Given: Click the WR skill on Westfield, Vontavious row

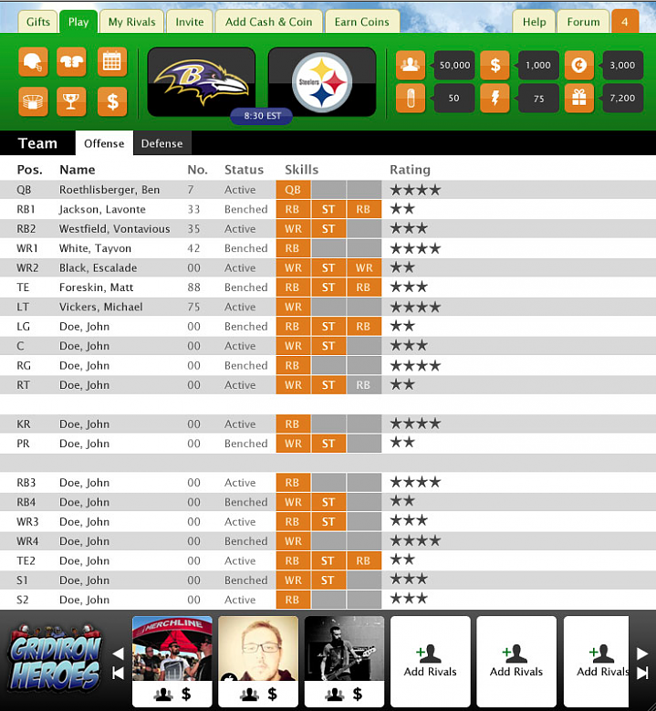Looking at the screenshot, I should (293, 228).
